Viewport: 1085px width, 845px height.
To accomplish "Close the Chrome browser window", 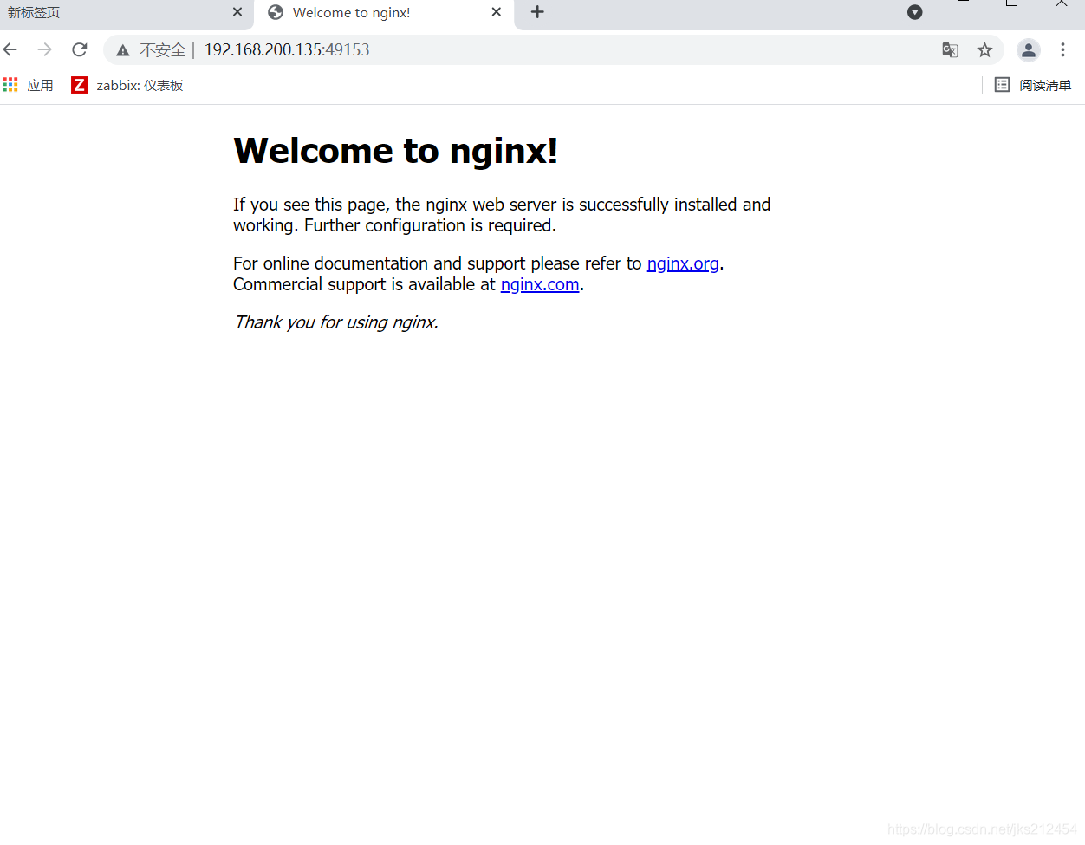I will 1062,3.
